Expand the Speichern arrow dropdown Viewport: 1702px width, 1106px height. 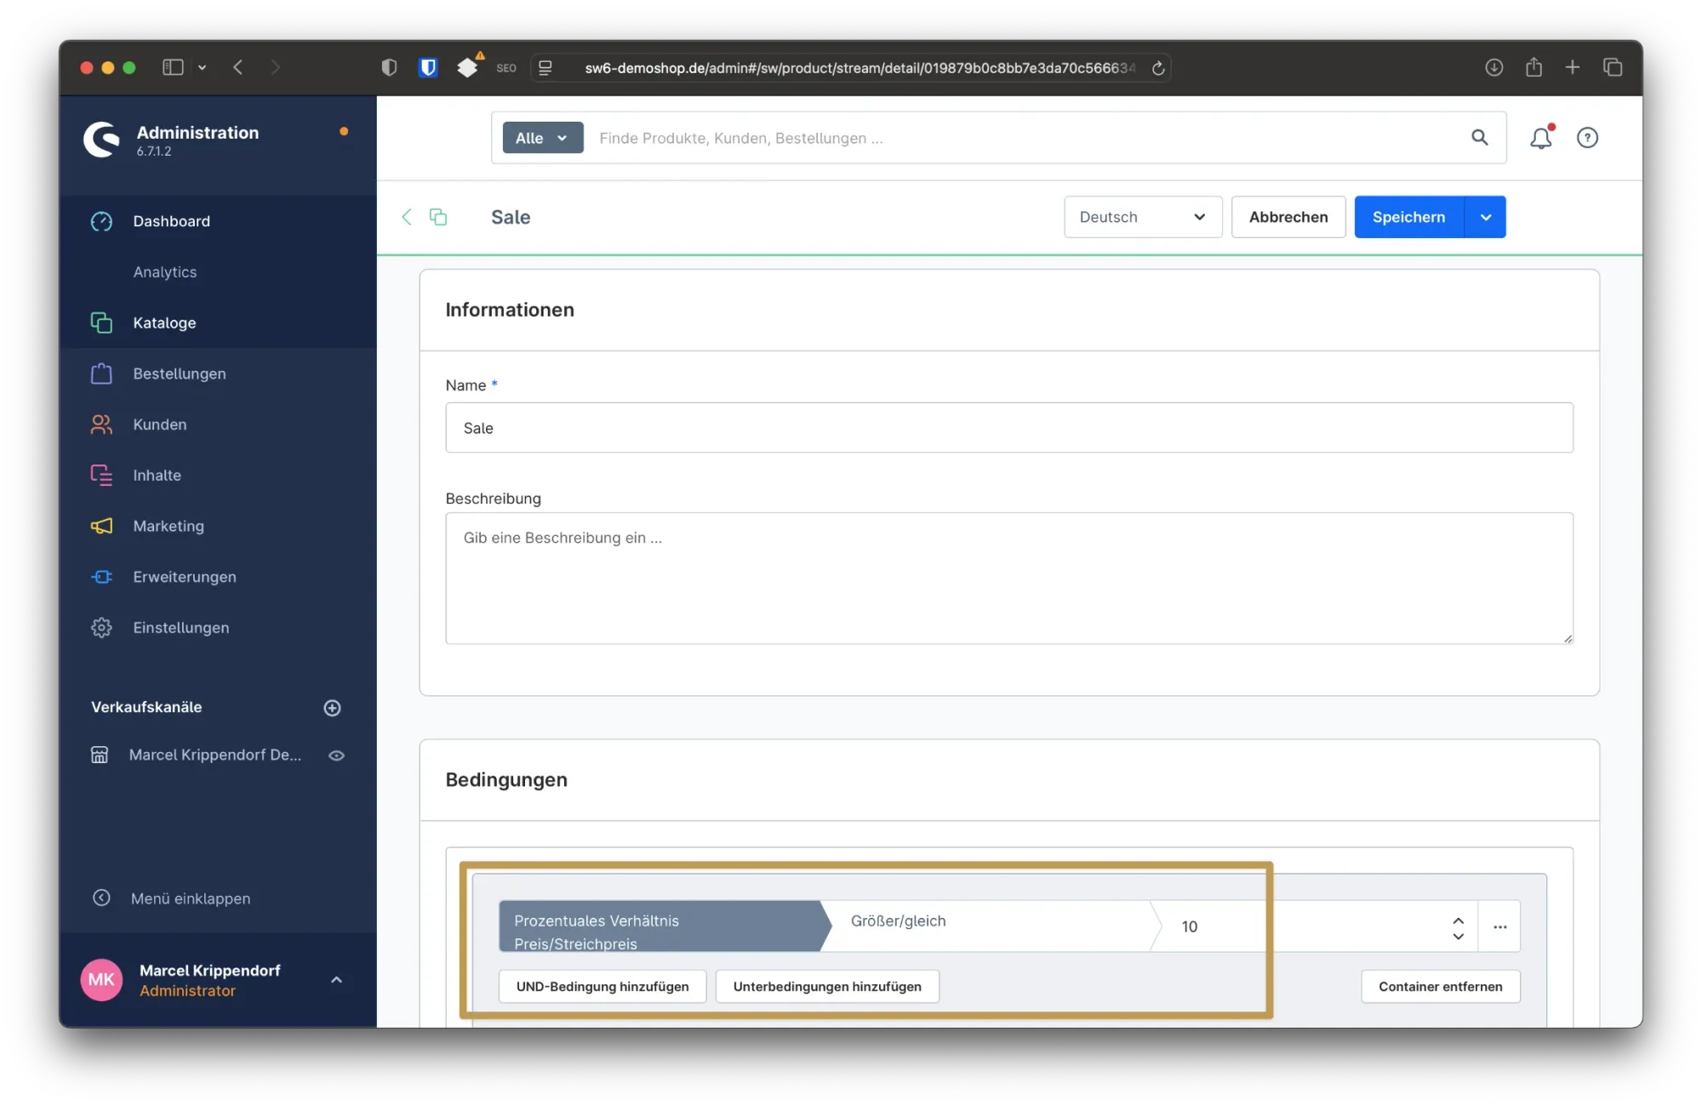click(x=1485, y=217)
